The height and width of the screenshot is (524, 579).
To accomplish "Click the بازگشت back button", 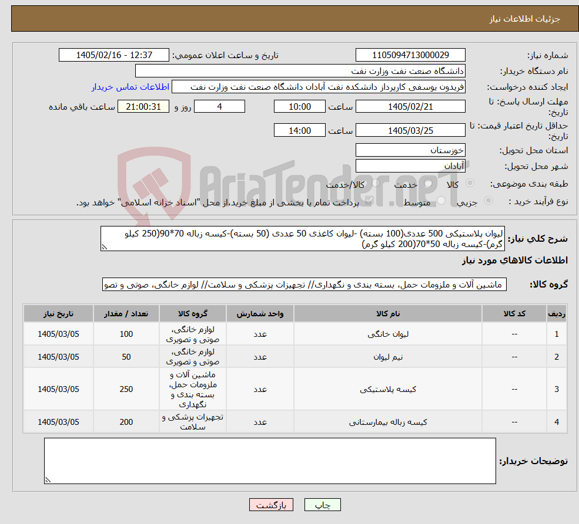I will [271, 505].
